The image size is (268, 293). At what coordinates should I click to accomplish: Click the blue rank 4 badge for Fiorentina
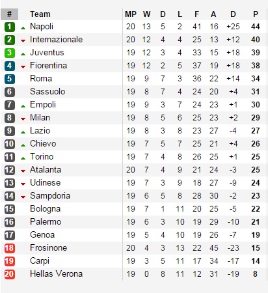pos(10,66)
